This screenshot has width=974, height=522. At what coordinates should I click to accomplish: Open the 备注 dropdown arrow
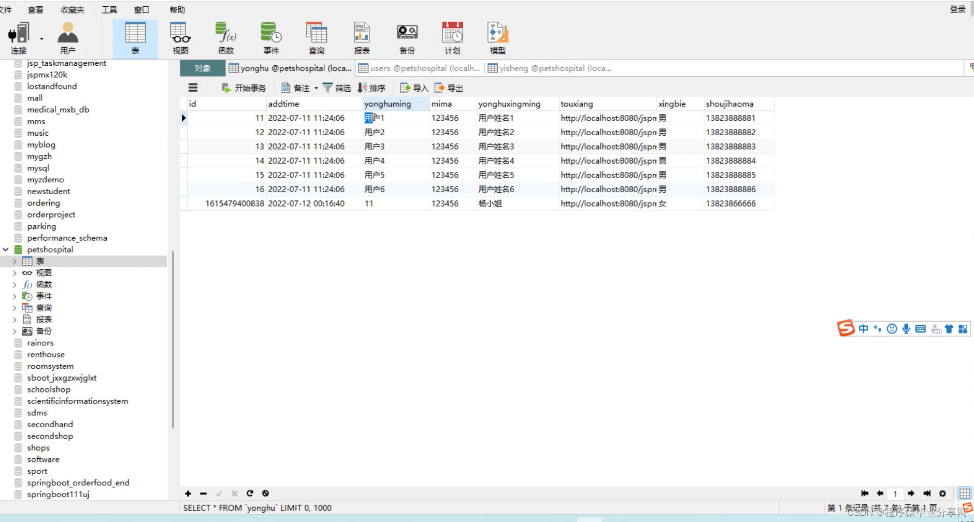point(316,88)
